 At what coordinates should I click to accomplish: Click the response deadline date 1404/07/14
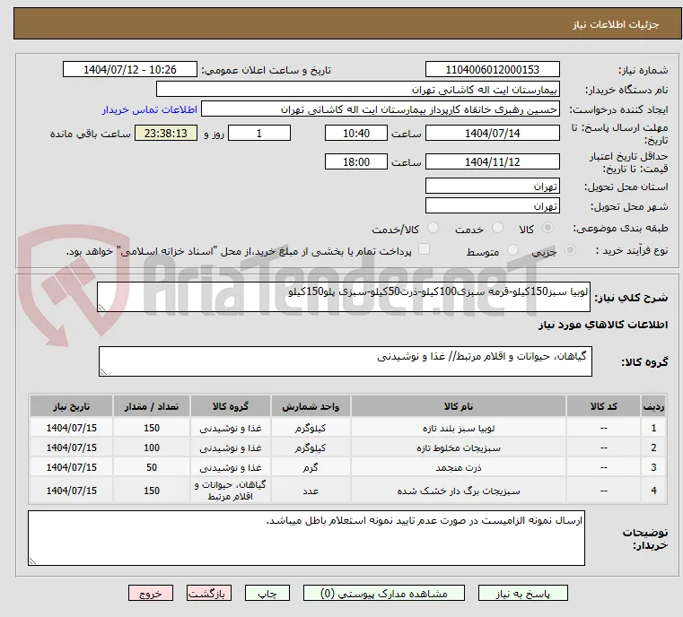(x=492, y=133)
